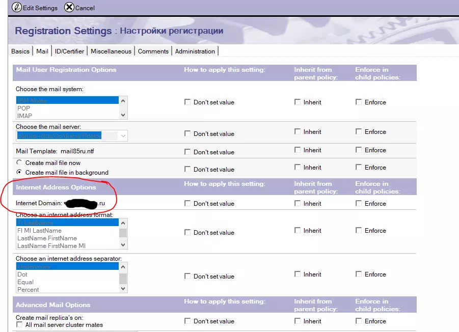Open the Administration tab
The width and height of the screenshot is (459, 332).
(x=195, y=51)
